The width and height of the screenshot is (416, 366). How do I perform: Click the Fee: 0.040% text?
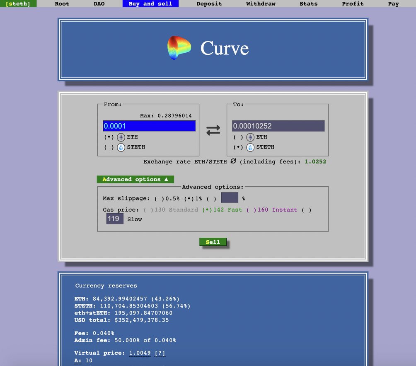coord(94,333)
